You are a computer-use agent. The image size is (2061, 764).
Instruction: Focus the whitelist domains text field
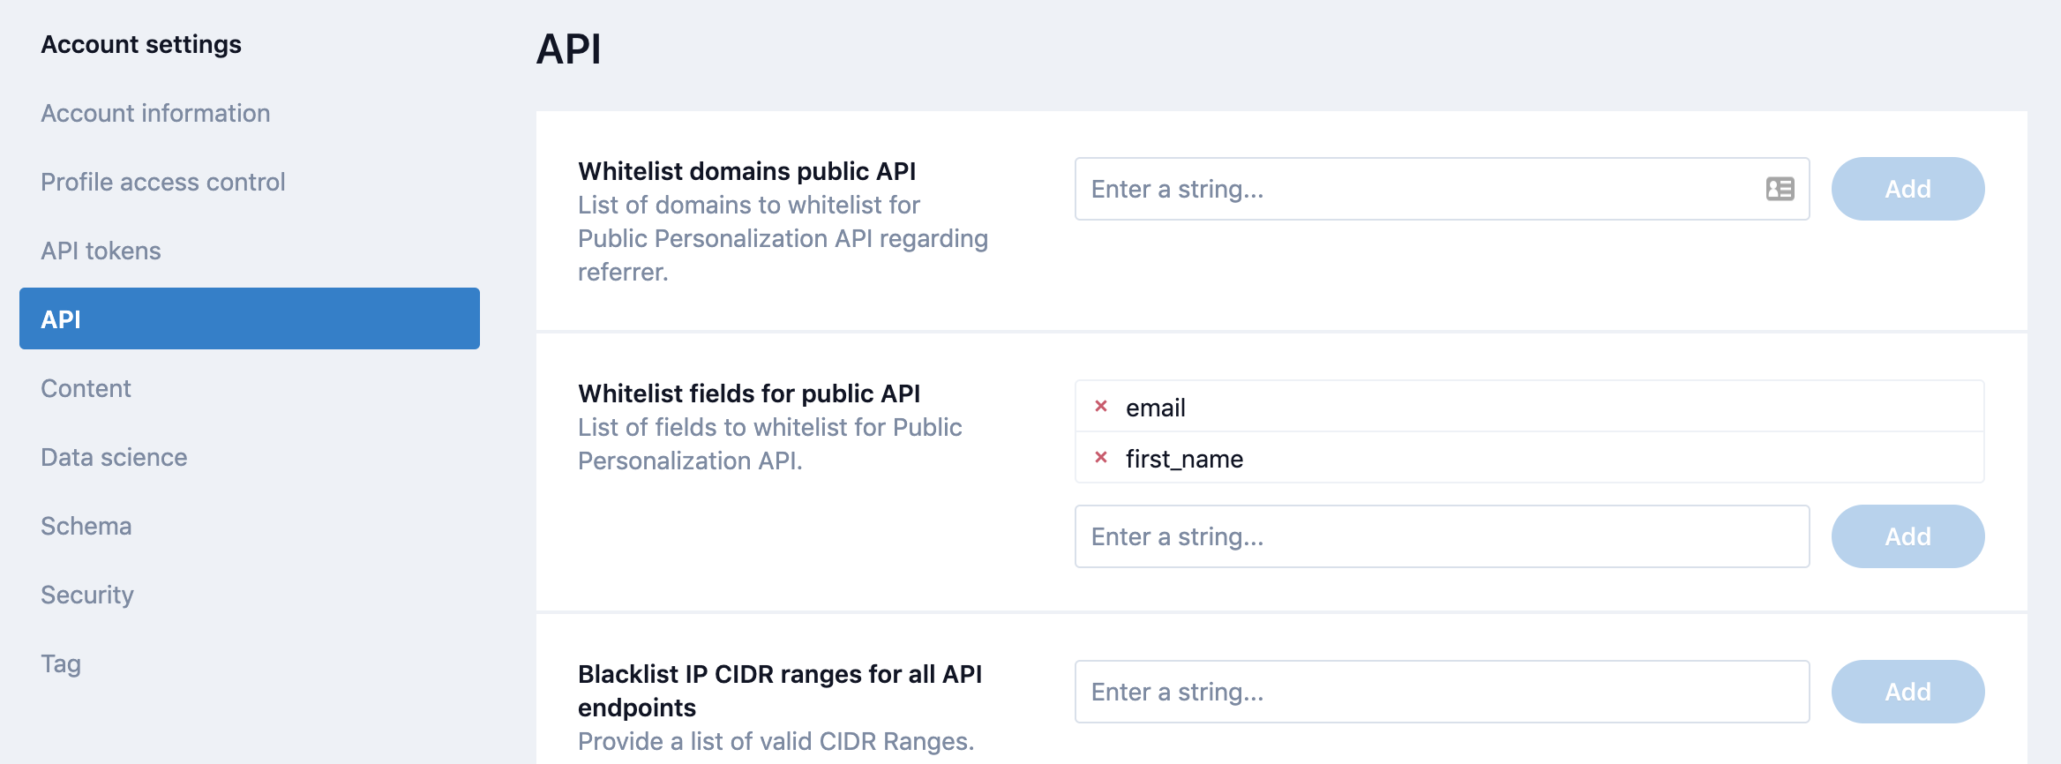pyautogui.click(x=1412, y=189)
